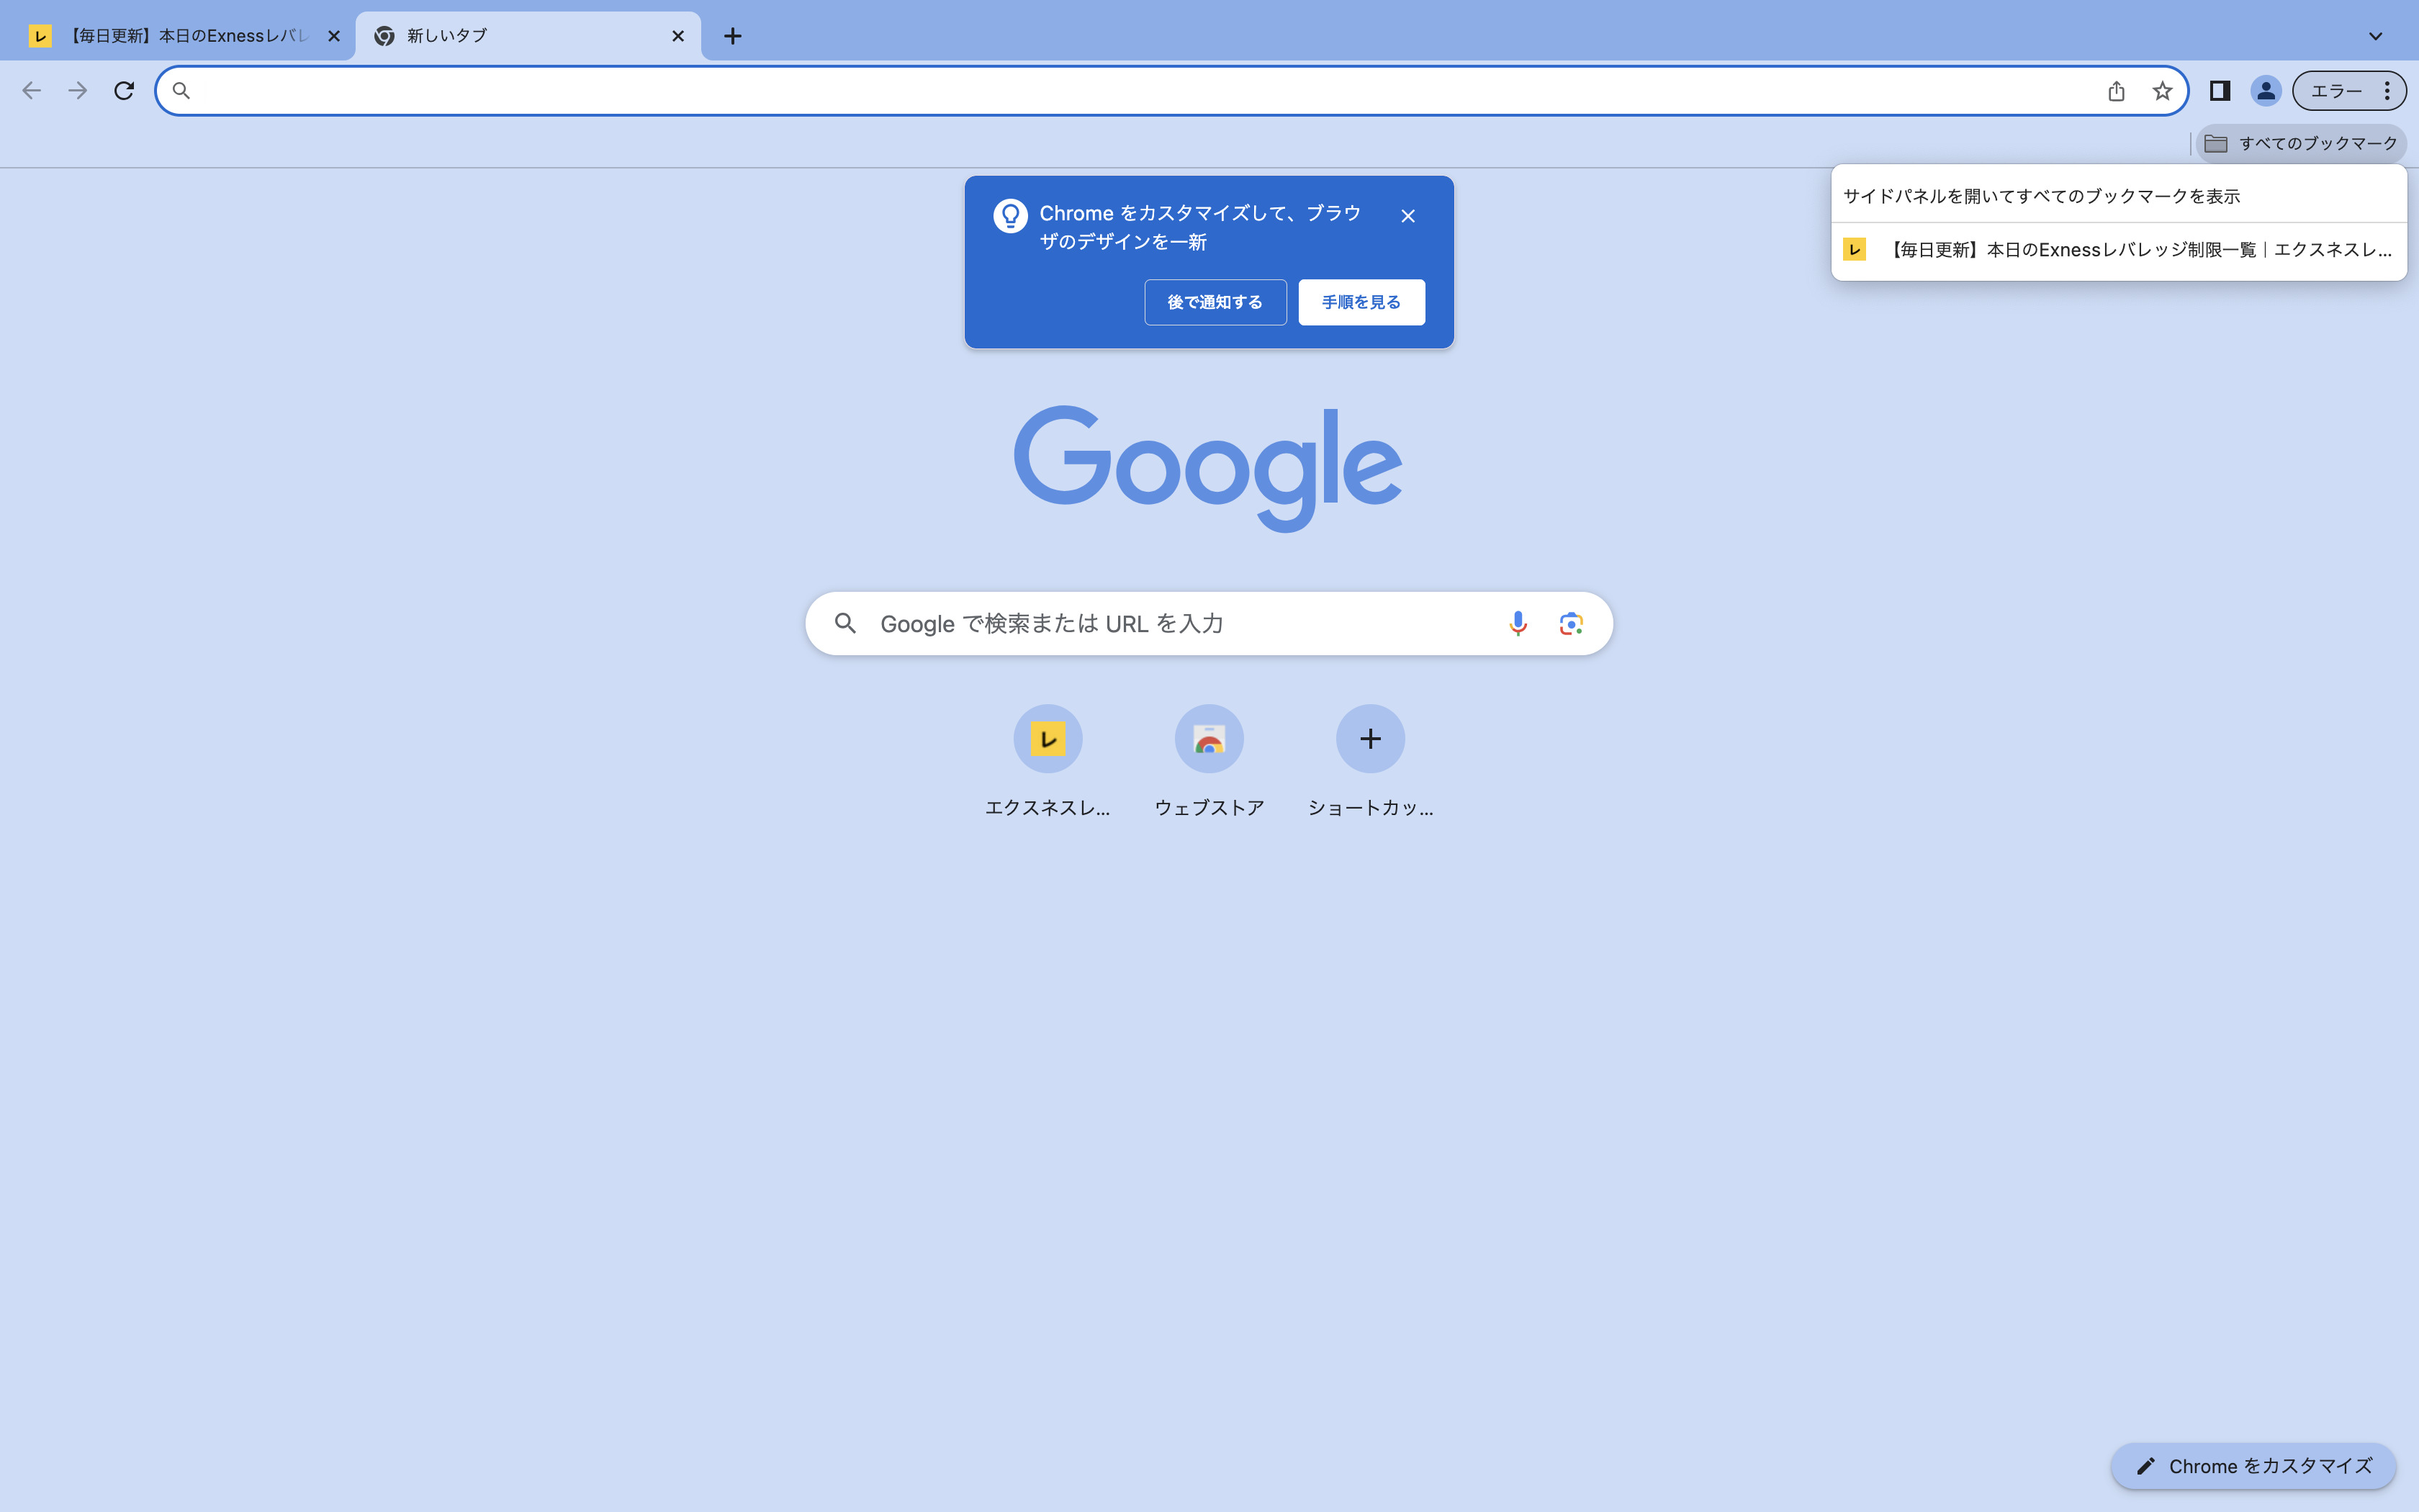This screenshot has width=2419, height=1512.
Task: Click the Google search input box
Action: pos(1179,624)
